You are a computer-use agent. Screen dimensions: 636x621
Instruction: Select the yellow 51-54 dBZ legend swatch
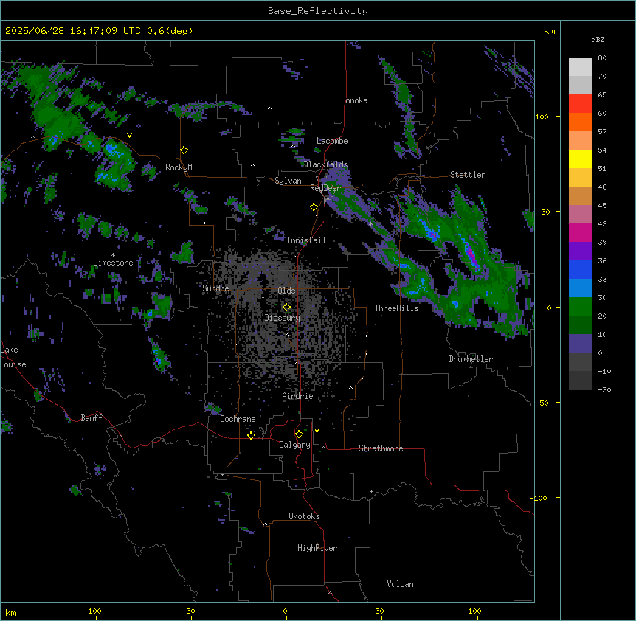(x=580, y=159)
